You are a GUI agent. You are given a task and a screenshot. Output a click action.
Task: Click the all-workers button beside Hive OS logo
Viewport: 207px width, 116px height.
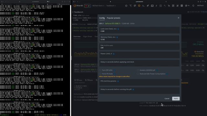coord(87,6)
